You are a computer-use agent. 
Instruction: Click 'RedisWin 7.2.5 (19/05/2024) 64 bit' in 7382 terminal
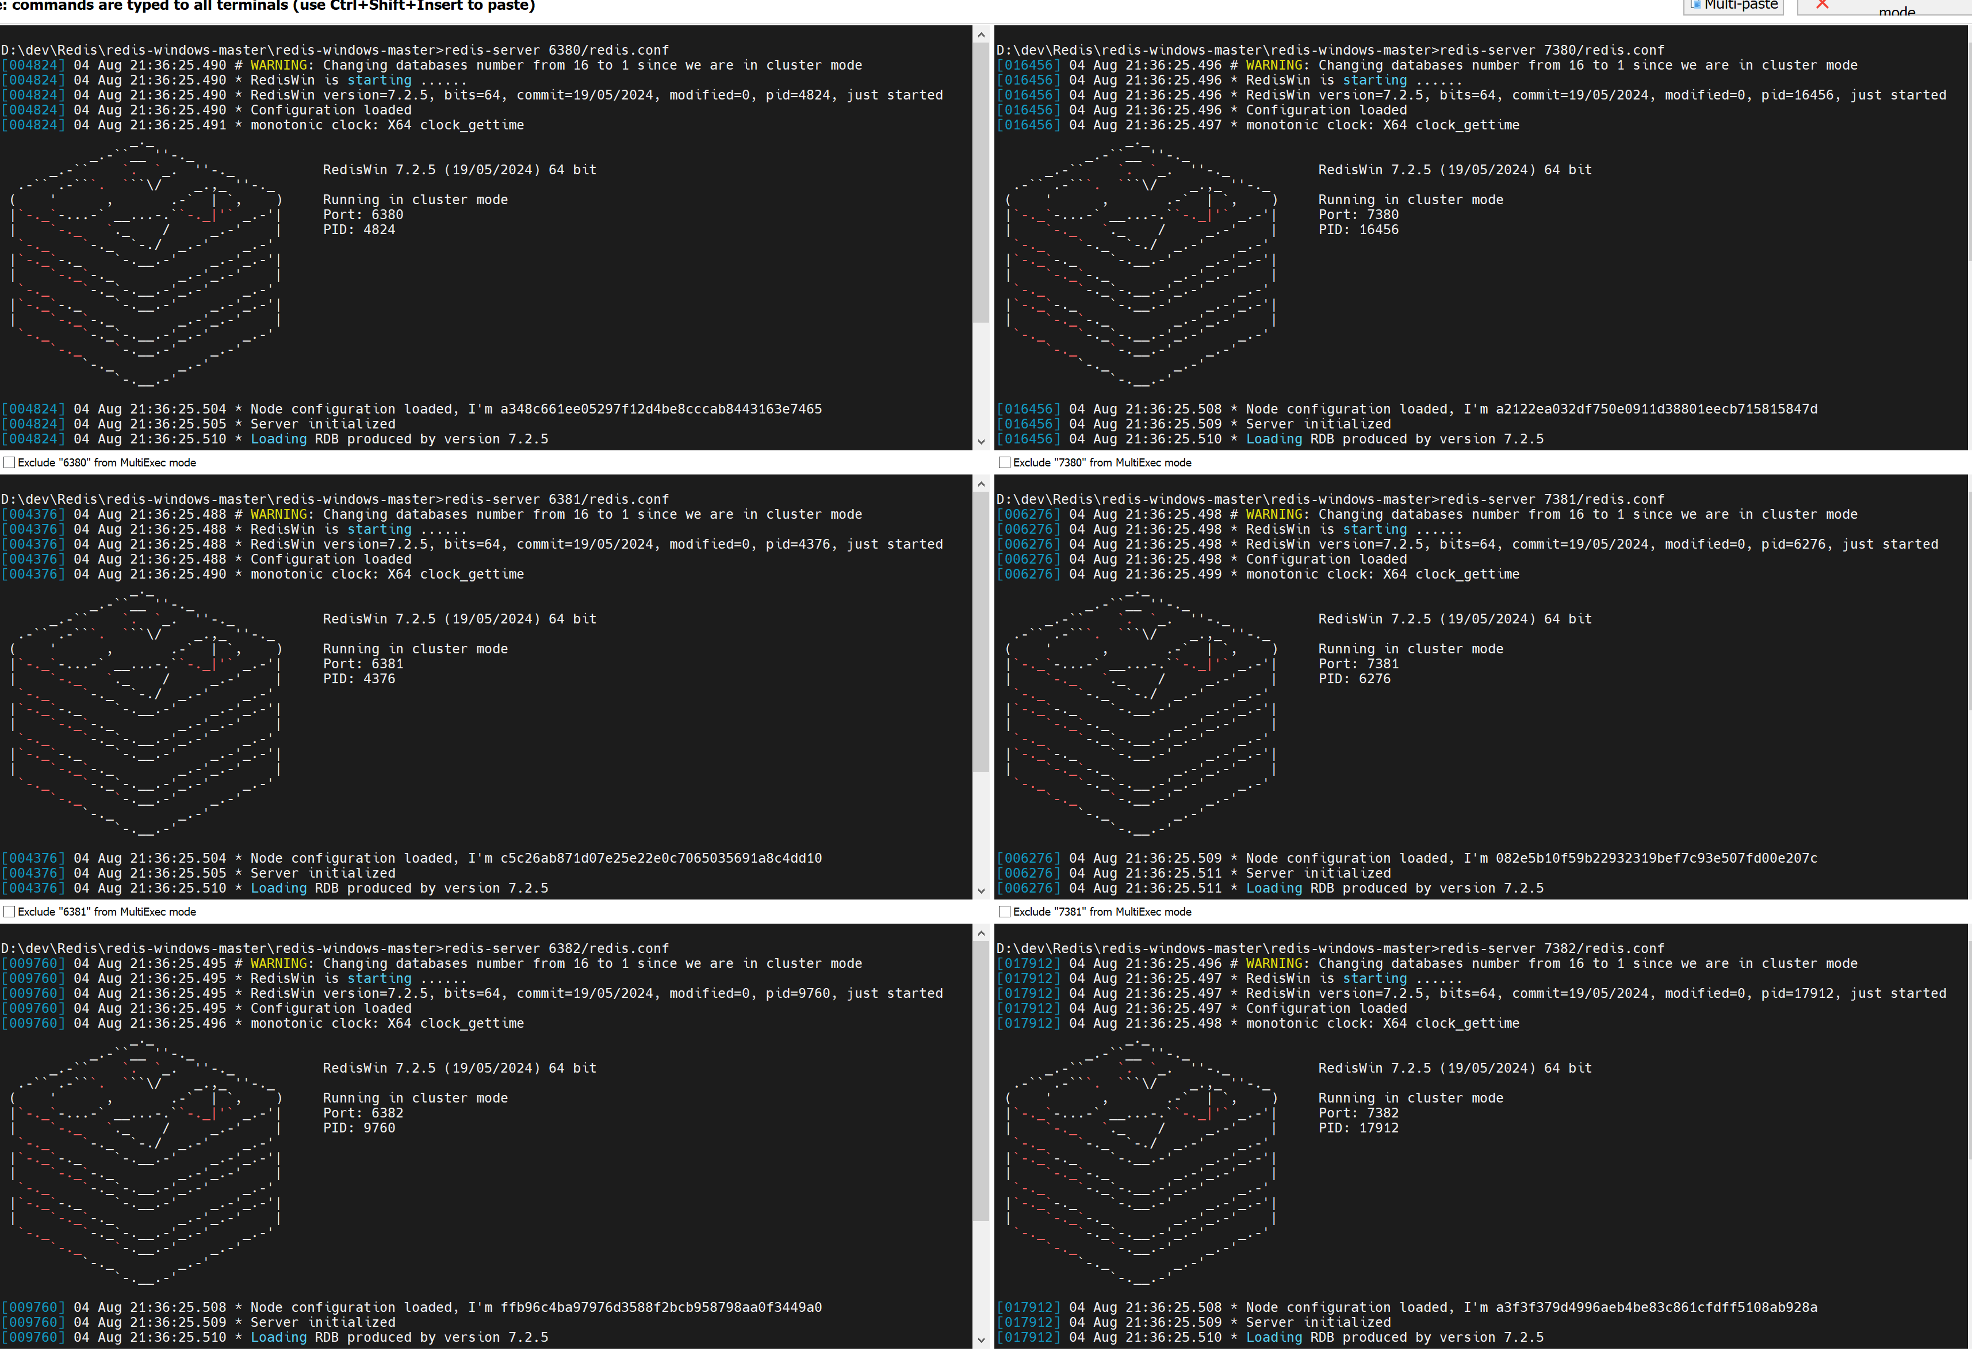[1455, 1068]
